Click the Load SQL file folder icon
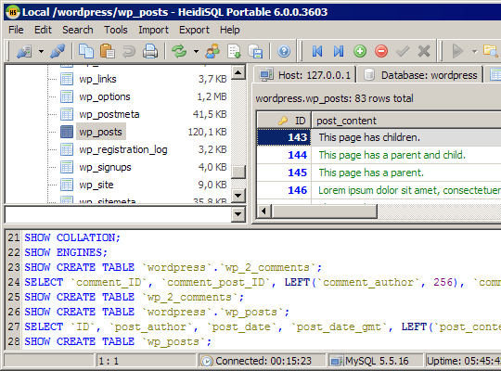 click(x=491, y=51)
